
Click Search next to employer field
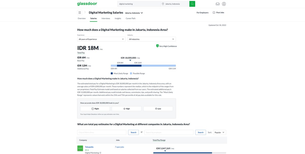(x=201, y=132)
